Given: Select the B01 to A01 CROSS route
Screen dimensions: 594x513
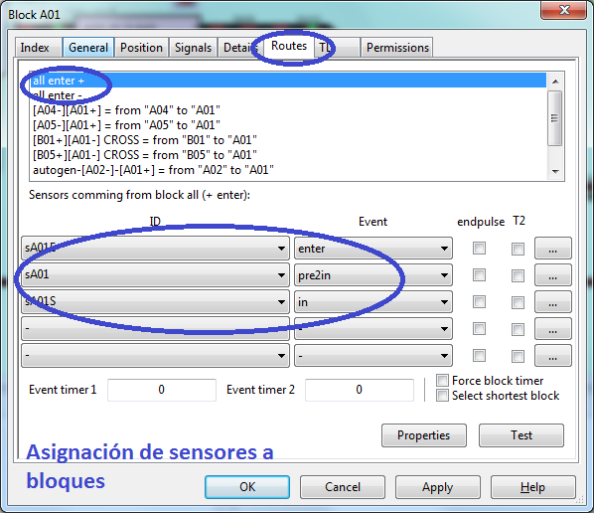Looking at the screenshot, I should pyautogui.click(x=145, y=140).
